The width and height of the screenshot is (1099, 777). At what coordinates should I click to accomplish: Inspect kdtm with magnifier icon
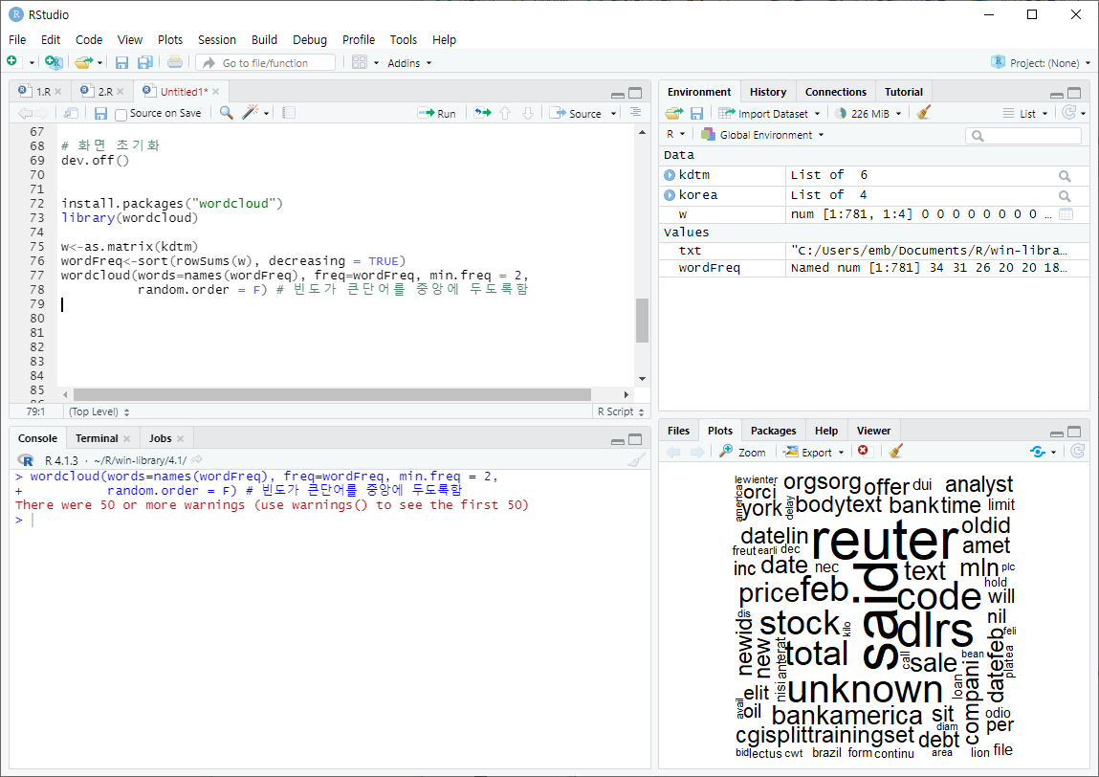click(1065, 176)
